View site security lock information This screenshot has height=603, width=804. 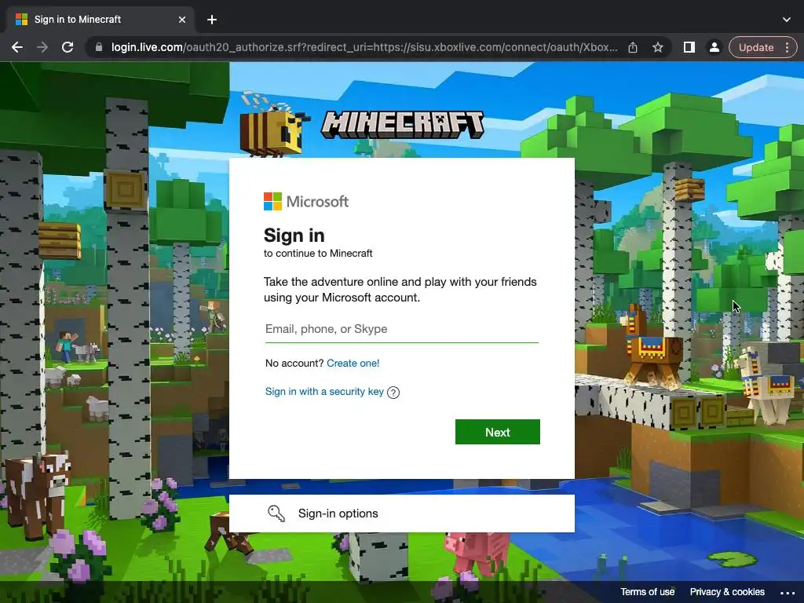[99, 47]
